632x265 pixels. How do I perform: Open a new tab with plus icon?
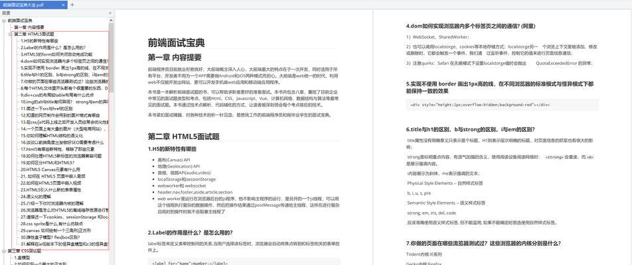(x=72, y=5)
